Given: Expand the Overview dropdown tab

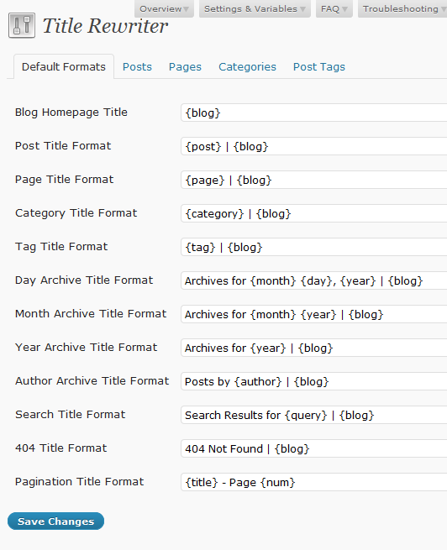Looking at the screenshot, I should (164, 8).
